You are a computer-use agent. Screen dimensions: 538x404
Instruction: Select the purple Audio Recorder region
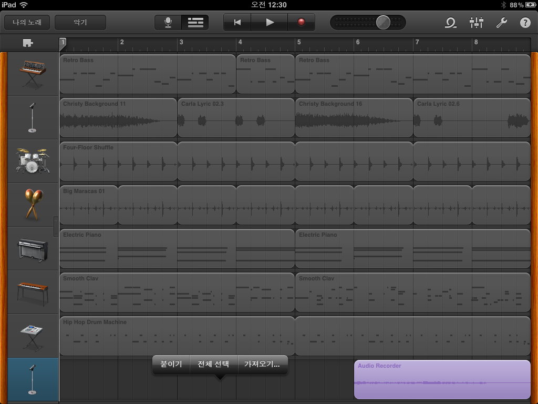(442, 380)
